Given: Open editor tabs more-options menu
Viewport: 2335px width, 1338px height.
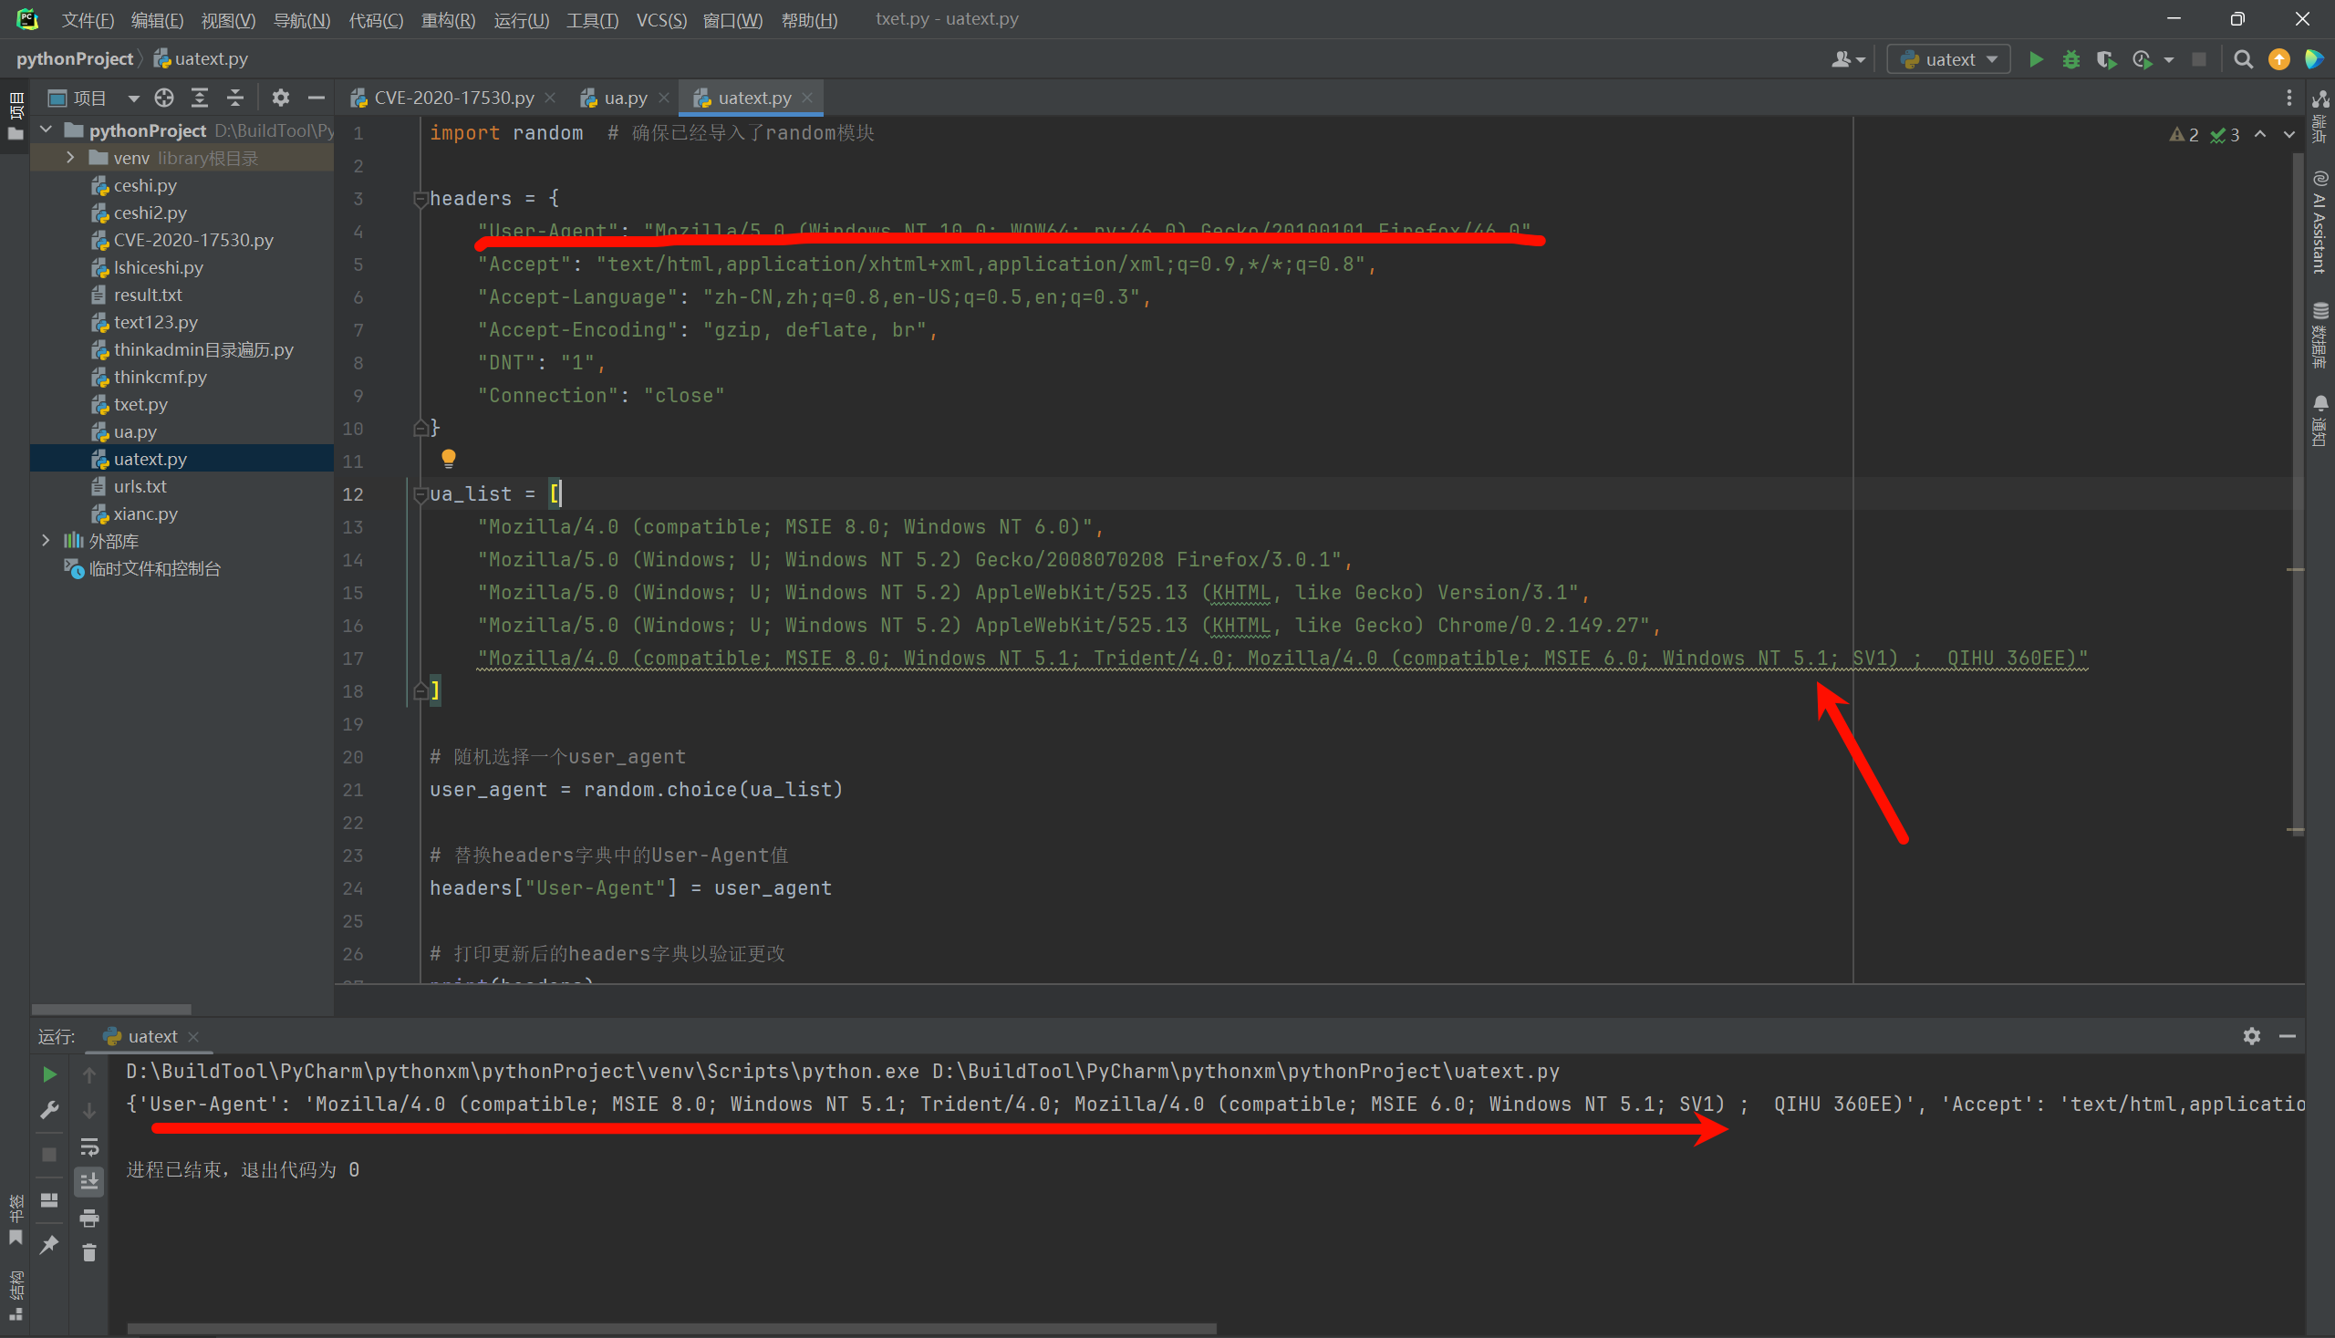Looking at the screenshot, I should pos(2289,98).
